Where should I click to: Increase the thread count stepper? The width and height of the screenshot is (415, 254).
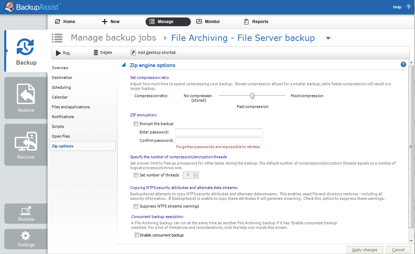point(196,173)
